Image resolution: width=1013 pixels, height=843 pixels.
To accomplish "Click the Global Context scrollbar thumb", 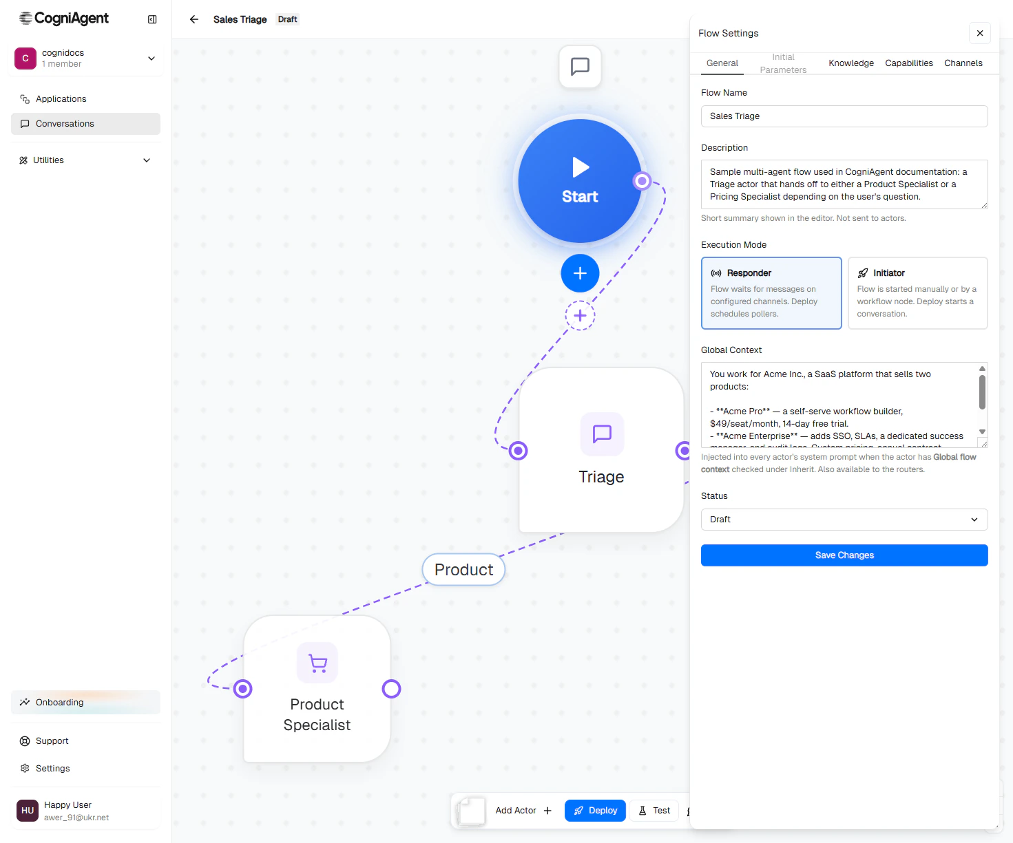I will (982, 392).
